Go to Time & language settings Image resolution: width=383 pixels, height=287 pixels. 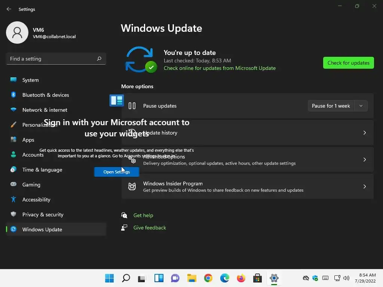pos(56,170)
